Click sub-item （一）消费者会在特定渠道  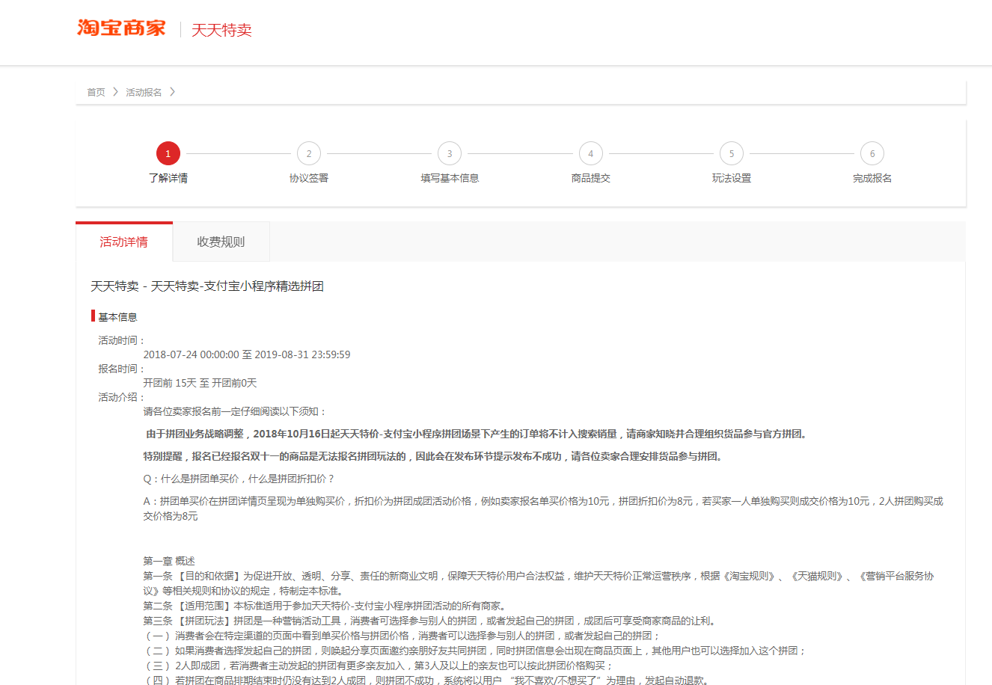pyautogui.click(x=402, y=636)
